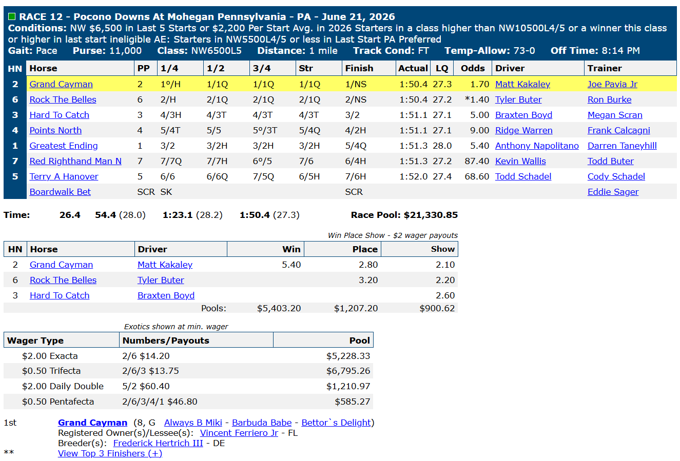This screenshot has width=680, height=461.
Task: Open bold Grand Cayman winner link
Action: tap(92, 423)
